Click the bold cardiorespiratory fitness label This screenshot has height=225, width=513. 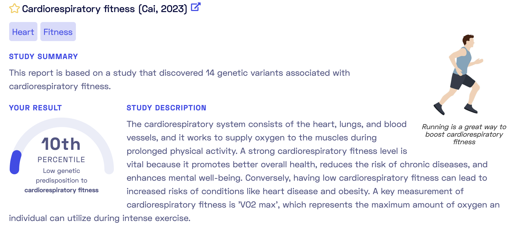pyautogui.click(x=61, y=190)
